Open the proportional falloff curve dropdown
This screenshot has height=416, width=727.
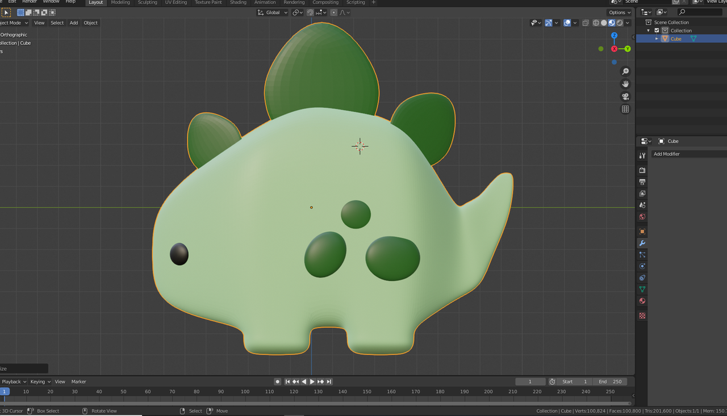point(344,12)
